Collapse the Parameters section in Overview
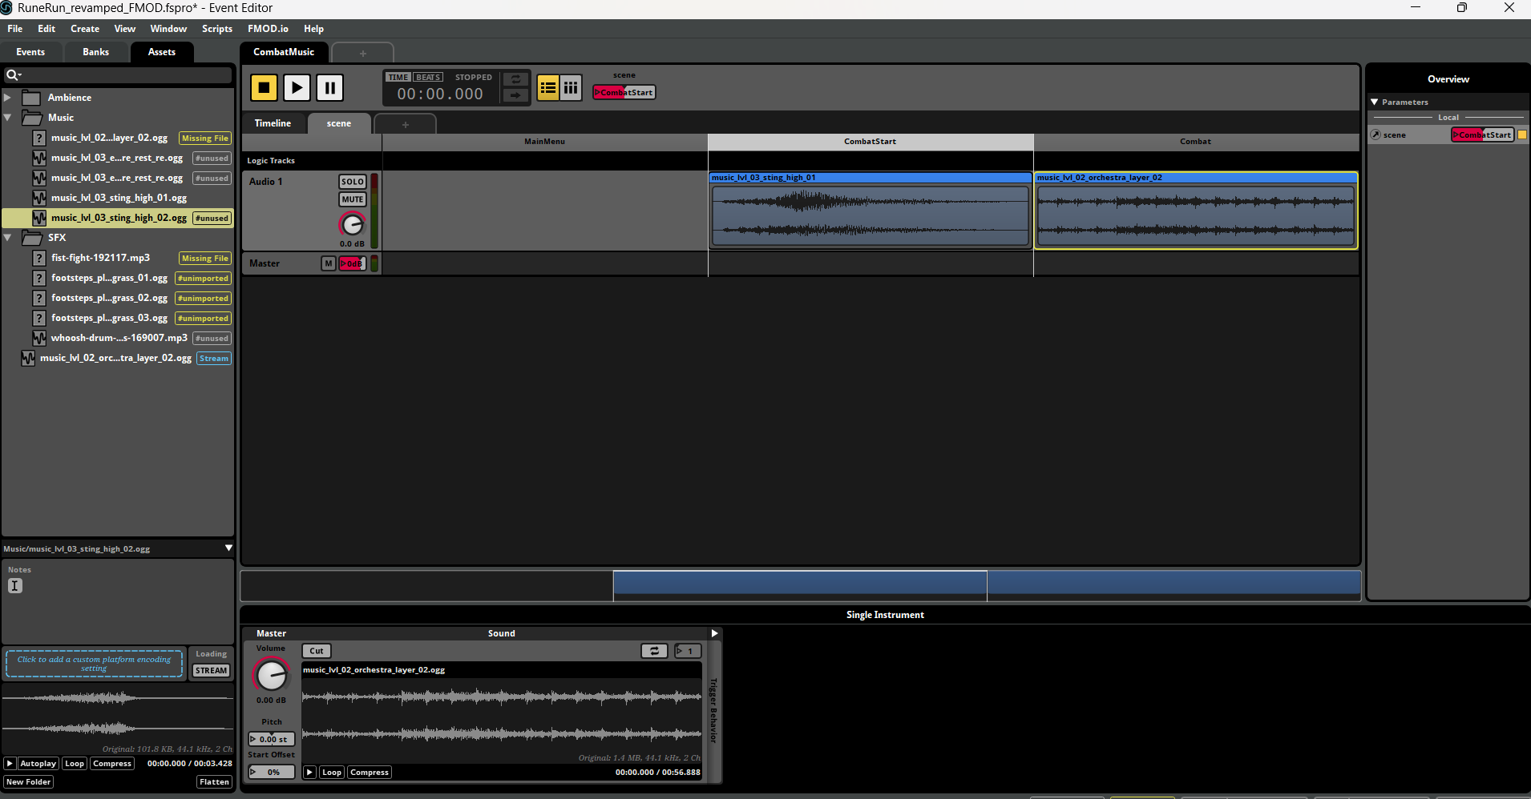Screen dimensions: 1531x799 1375,102
